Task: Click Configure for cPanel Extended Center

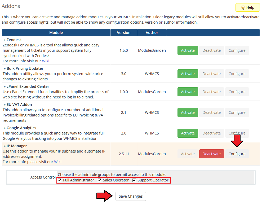Action: [237, 92]
